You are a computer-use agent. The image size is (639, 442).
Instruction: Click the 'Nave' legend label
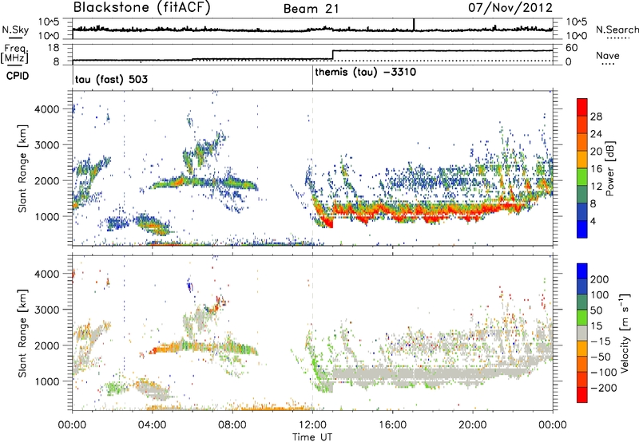coord(608,56)
